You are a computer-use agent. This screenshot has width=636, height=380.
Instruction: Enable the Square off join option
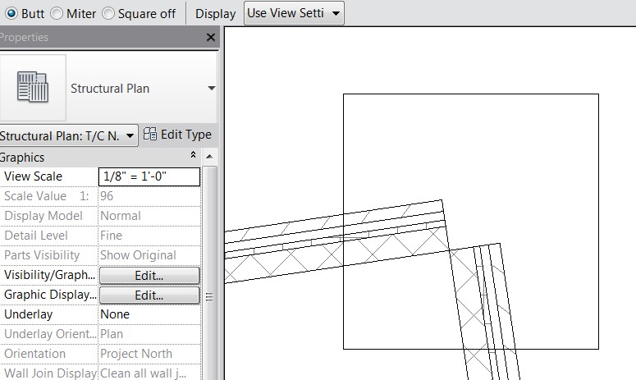point(108,13)
